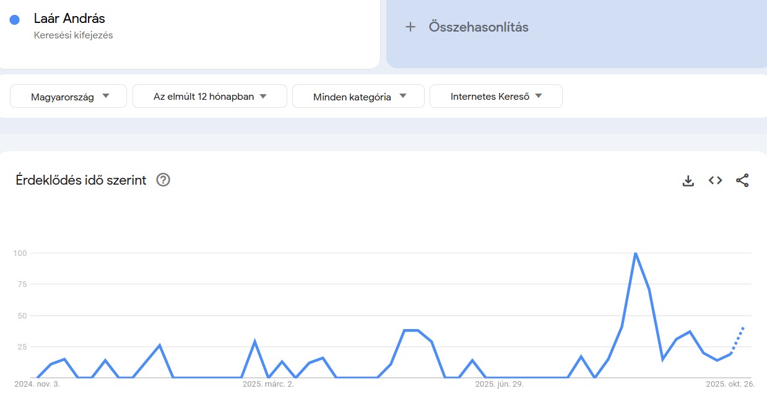The width and height of the screenshot is (767, 409).
Task: Click the plus icon next to Összehasonlítás
Action: point(410,27)
